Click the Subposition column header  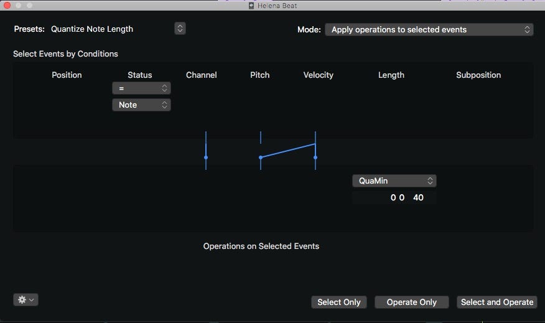(478, 75)
